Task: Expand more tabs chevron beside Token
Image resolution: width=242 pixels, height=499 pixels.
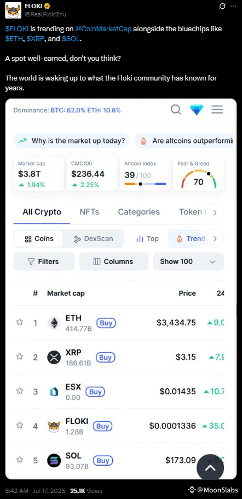Action: pos(215,213)
